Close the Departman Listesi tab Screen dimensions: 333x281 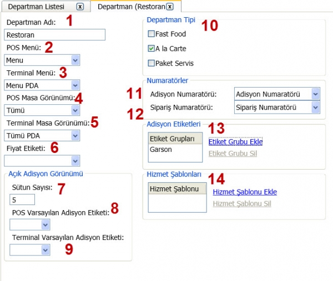click(x=80, y=7)
